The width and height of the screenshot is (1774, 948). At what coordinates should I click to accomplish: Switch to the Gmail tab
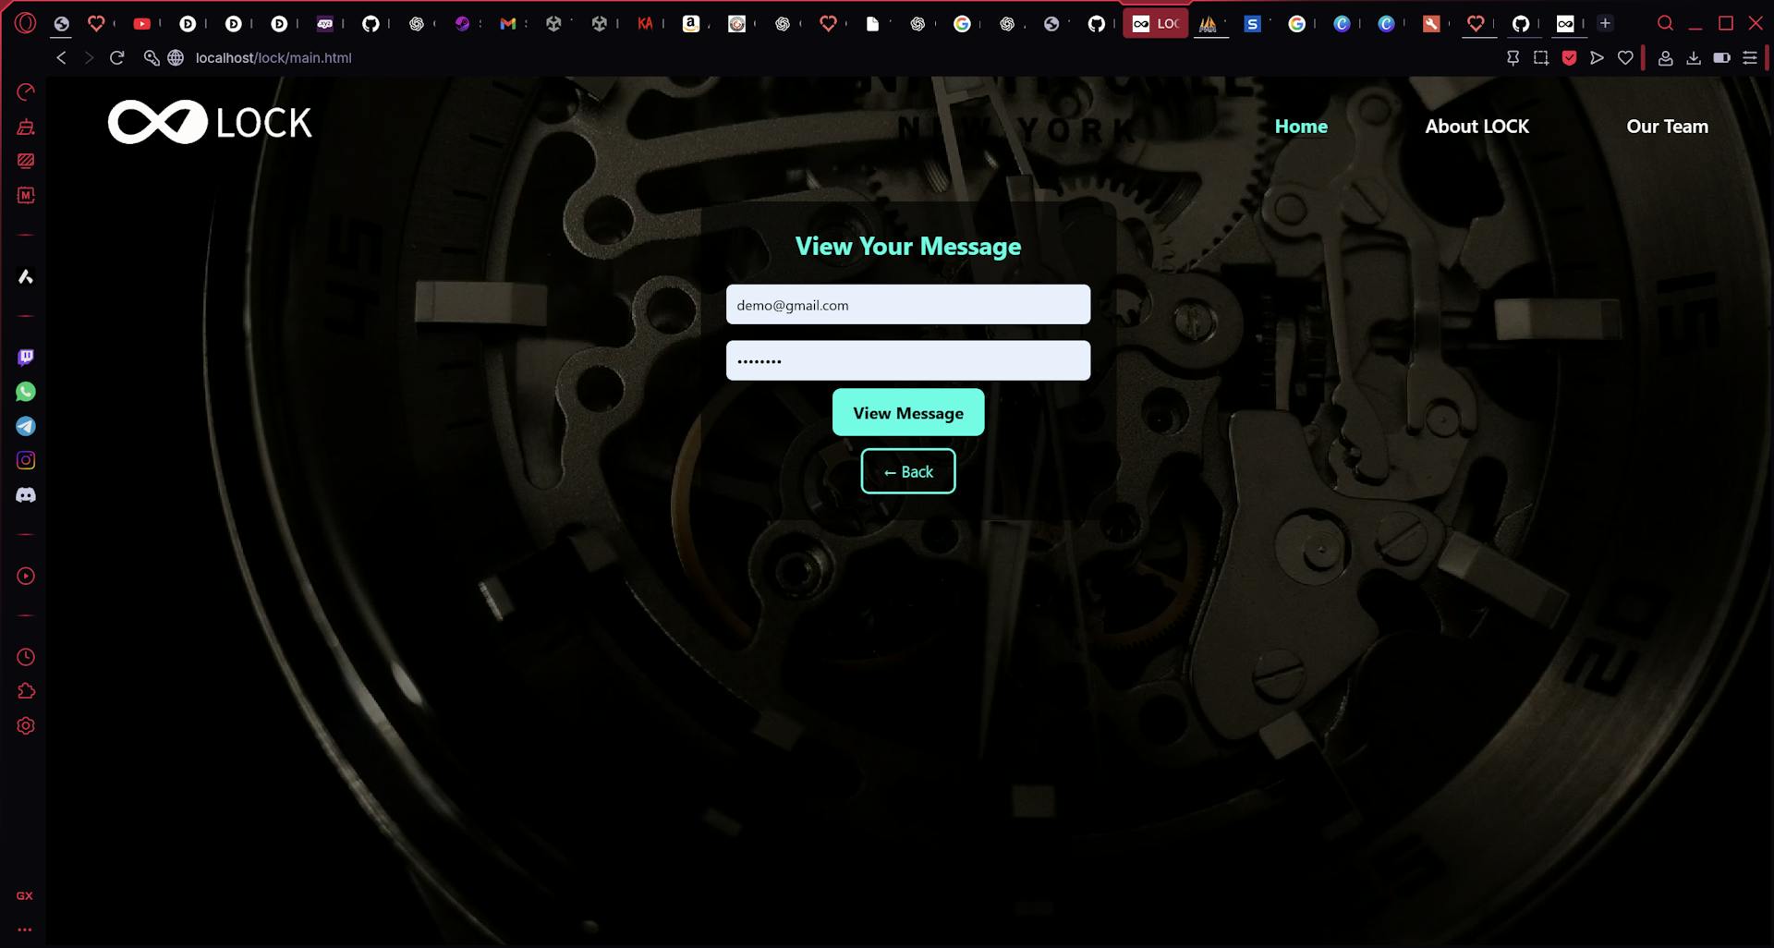[x=508, y=24]
